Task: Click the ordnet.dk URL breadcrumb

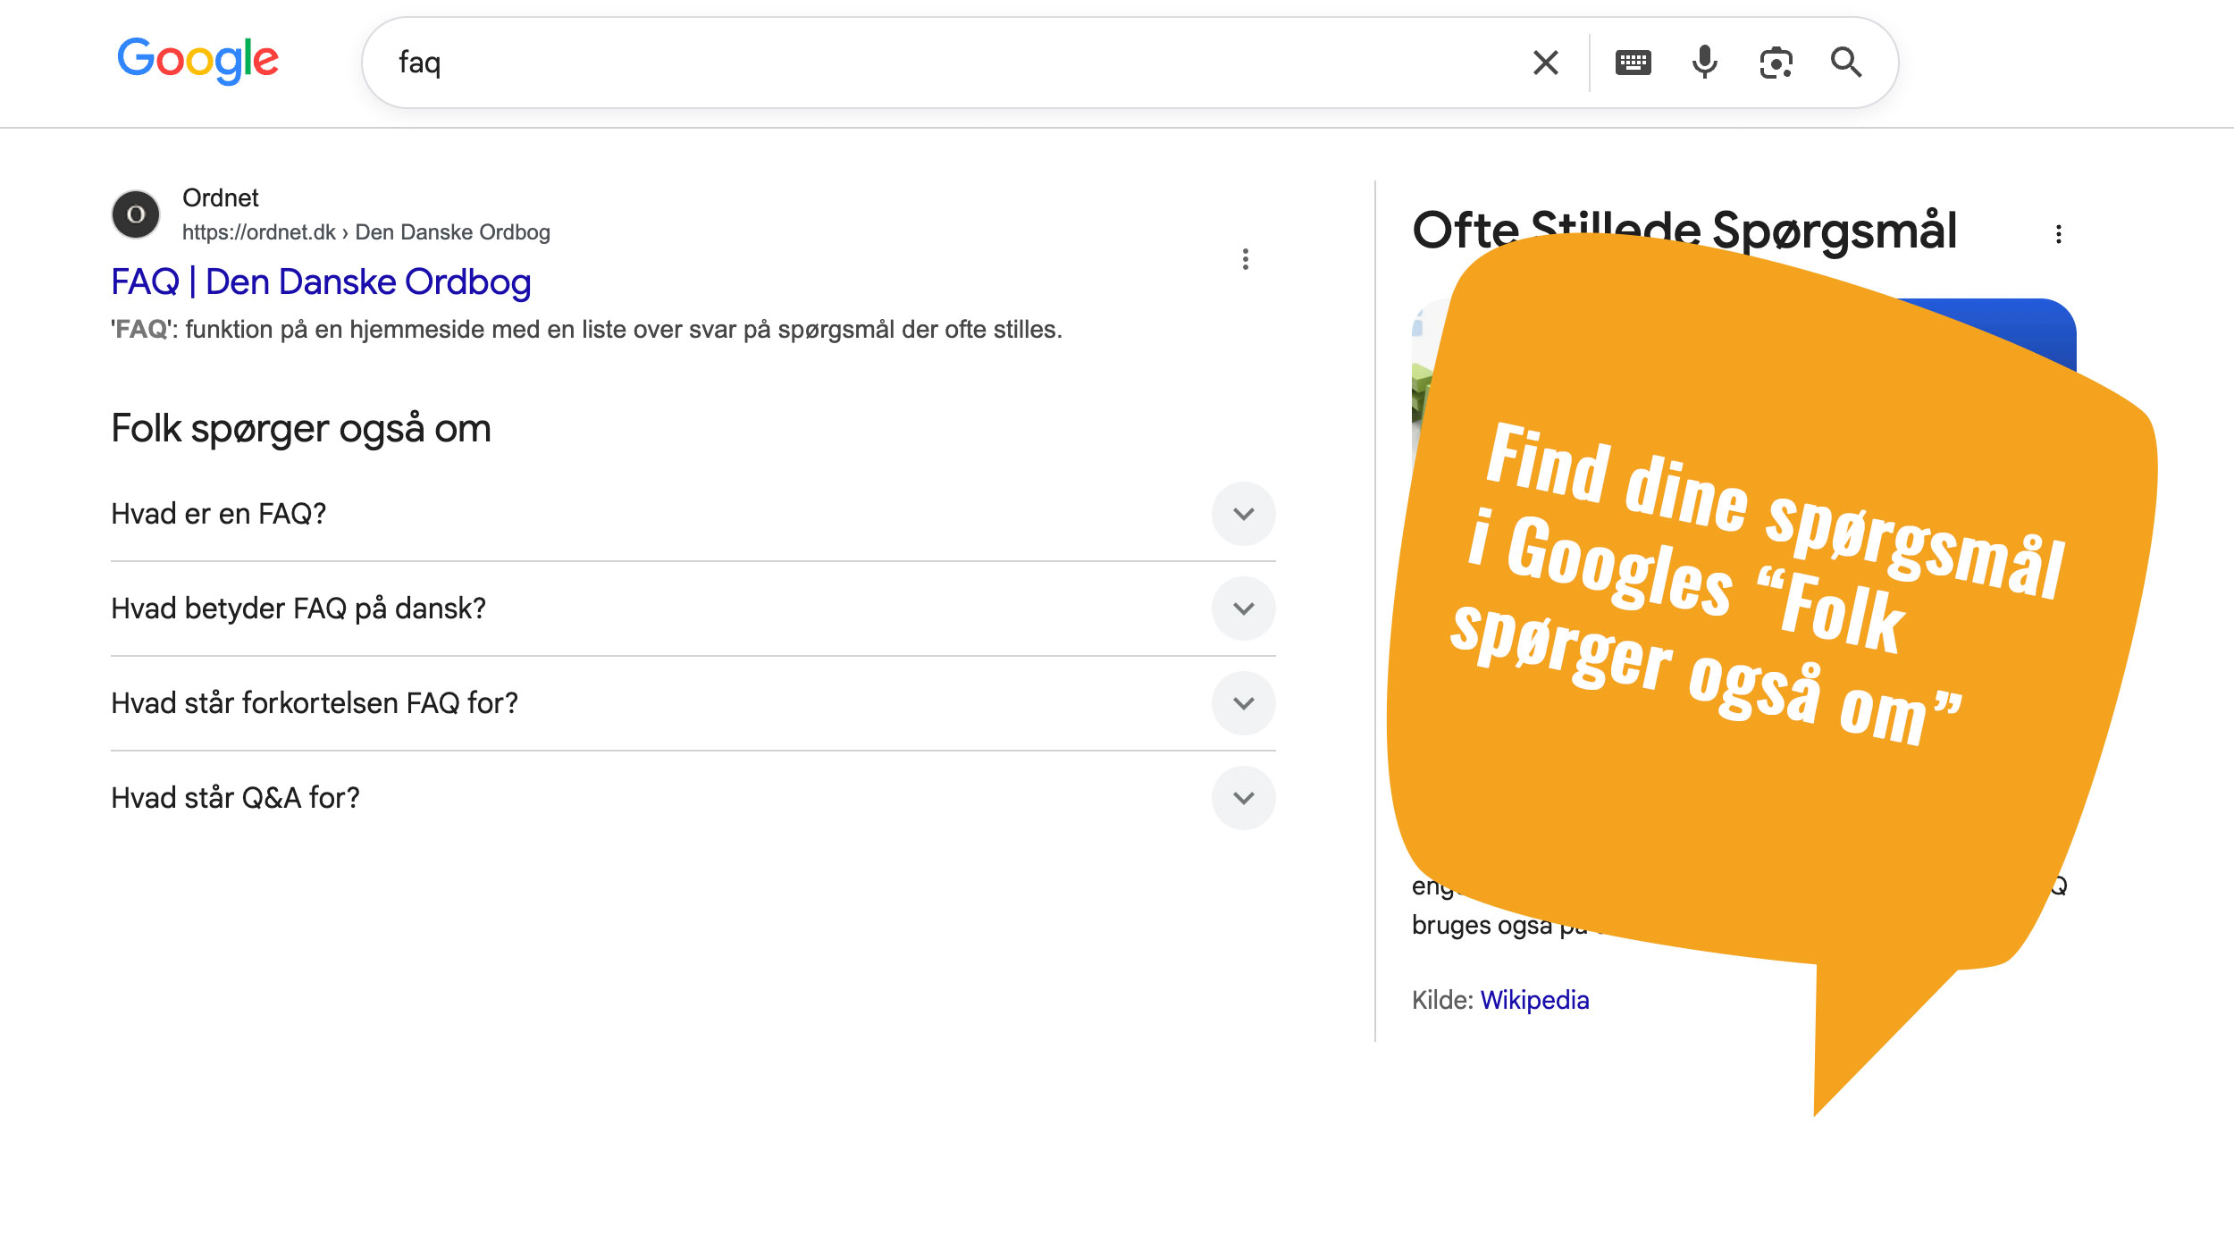Action: pyautogui.click(x=365, y=232)
